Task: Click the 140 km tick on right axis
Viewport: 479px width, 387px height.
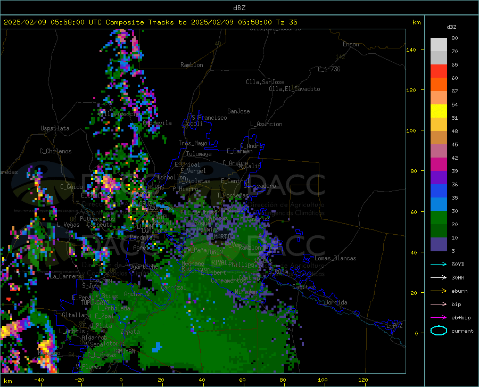Action: [x=411, y=50]
